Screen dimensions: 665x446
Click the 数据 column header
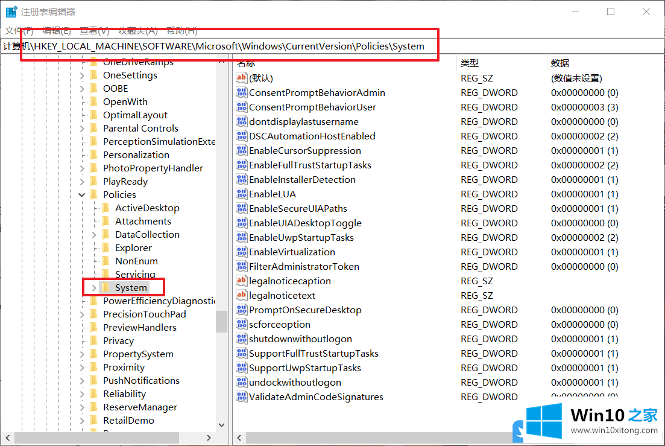click(x=560, y=63)
